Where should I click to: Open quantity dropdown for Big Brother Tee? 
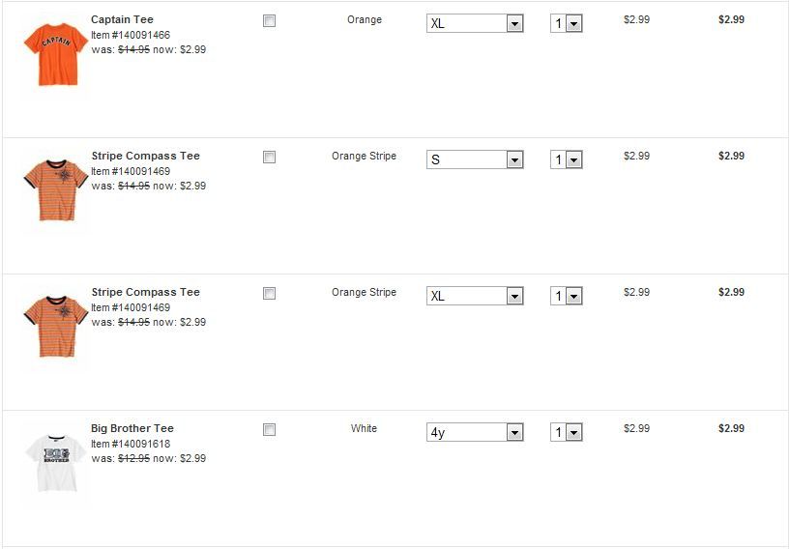pos(566,432)
